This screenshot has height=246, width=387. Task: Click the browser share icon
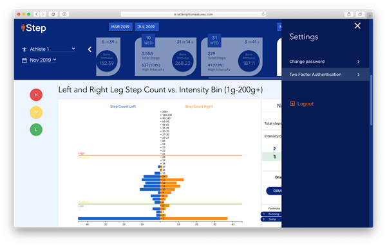point(349,14)
